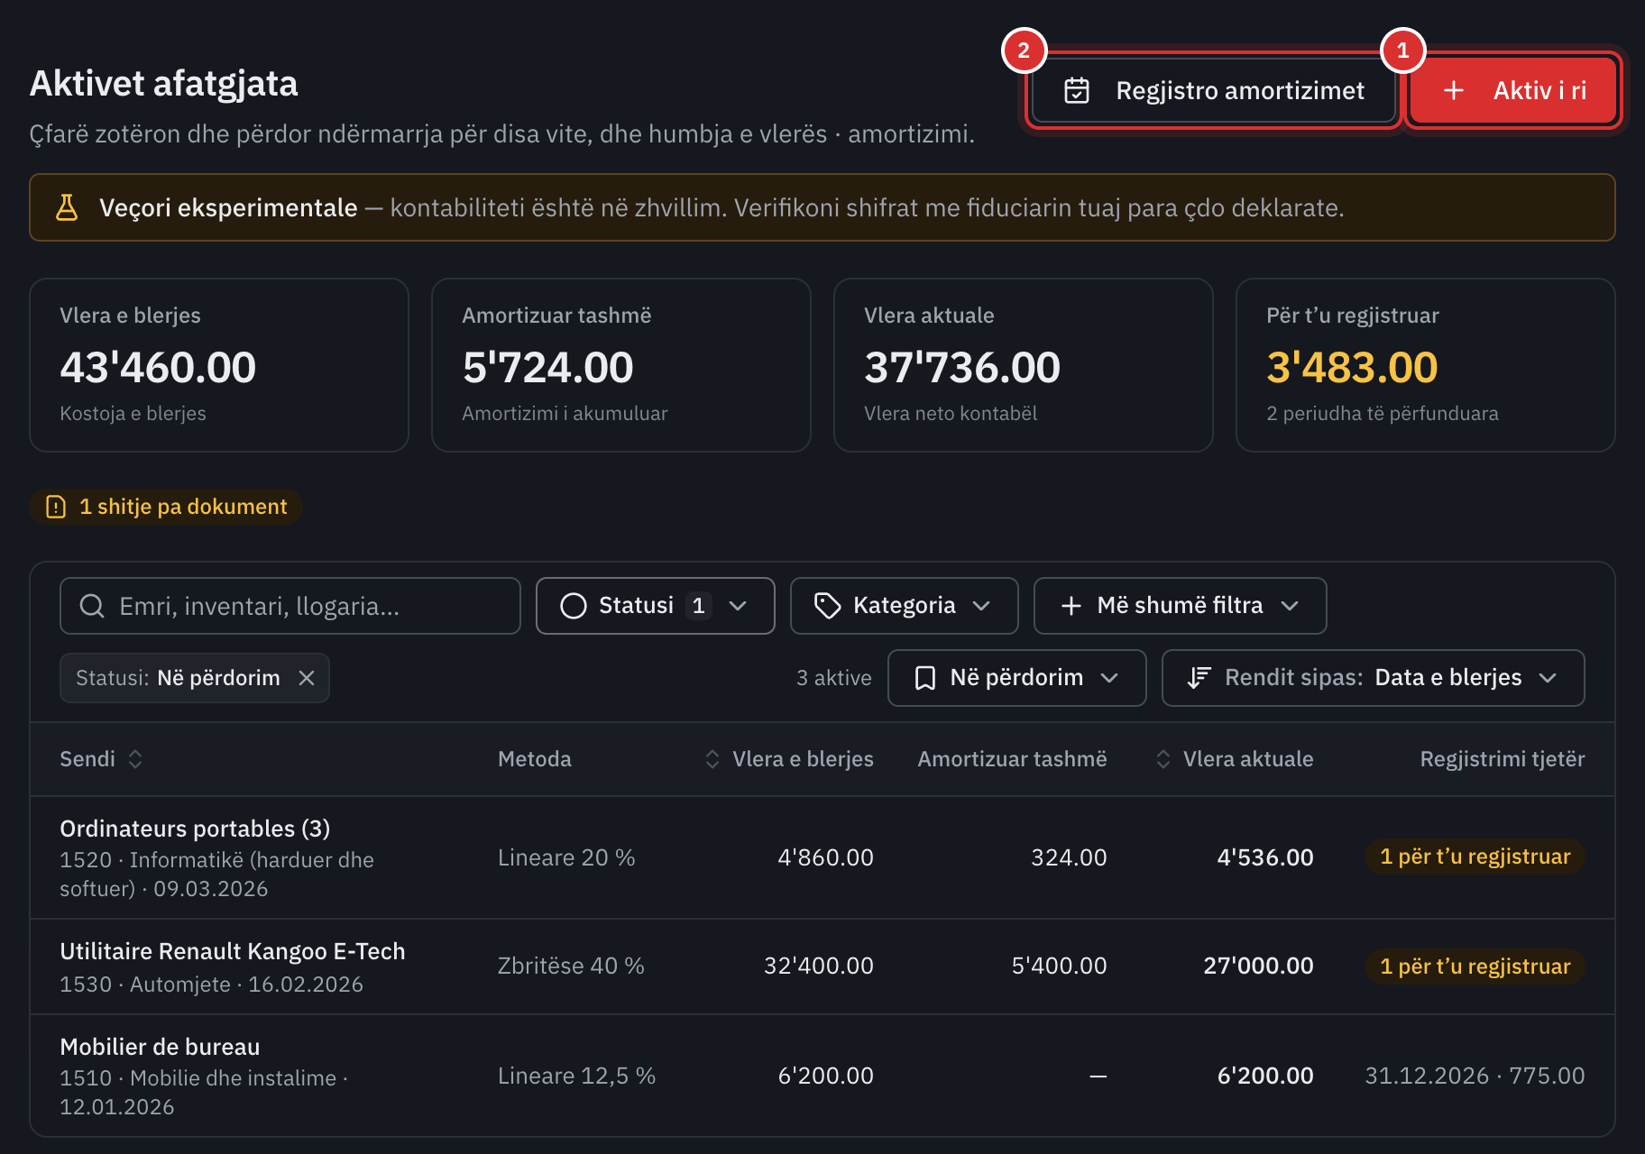
Task: Expand the Më shumë filtra menu
Action: (1181, 606)
